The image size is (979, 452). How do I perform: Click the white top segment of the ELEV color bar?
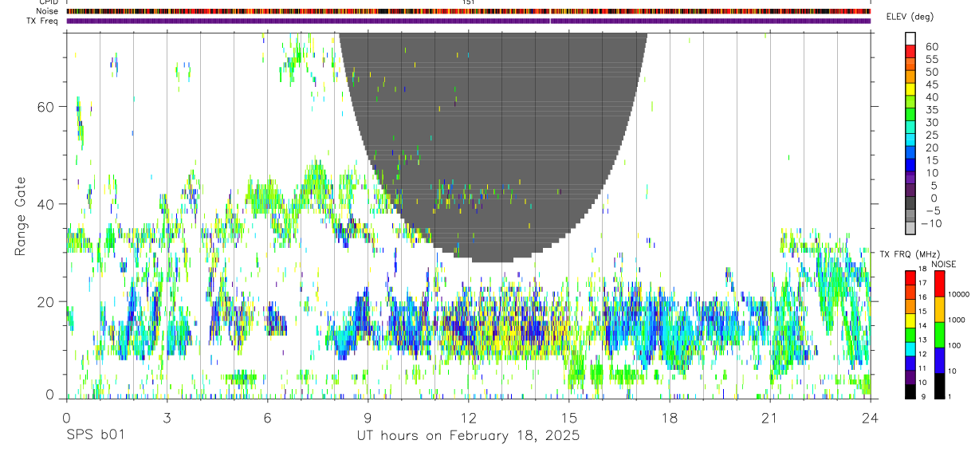(x=910, y=38)
